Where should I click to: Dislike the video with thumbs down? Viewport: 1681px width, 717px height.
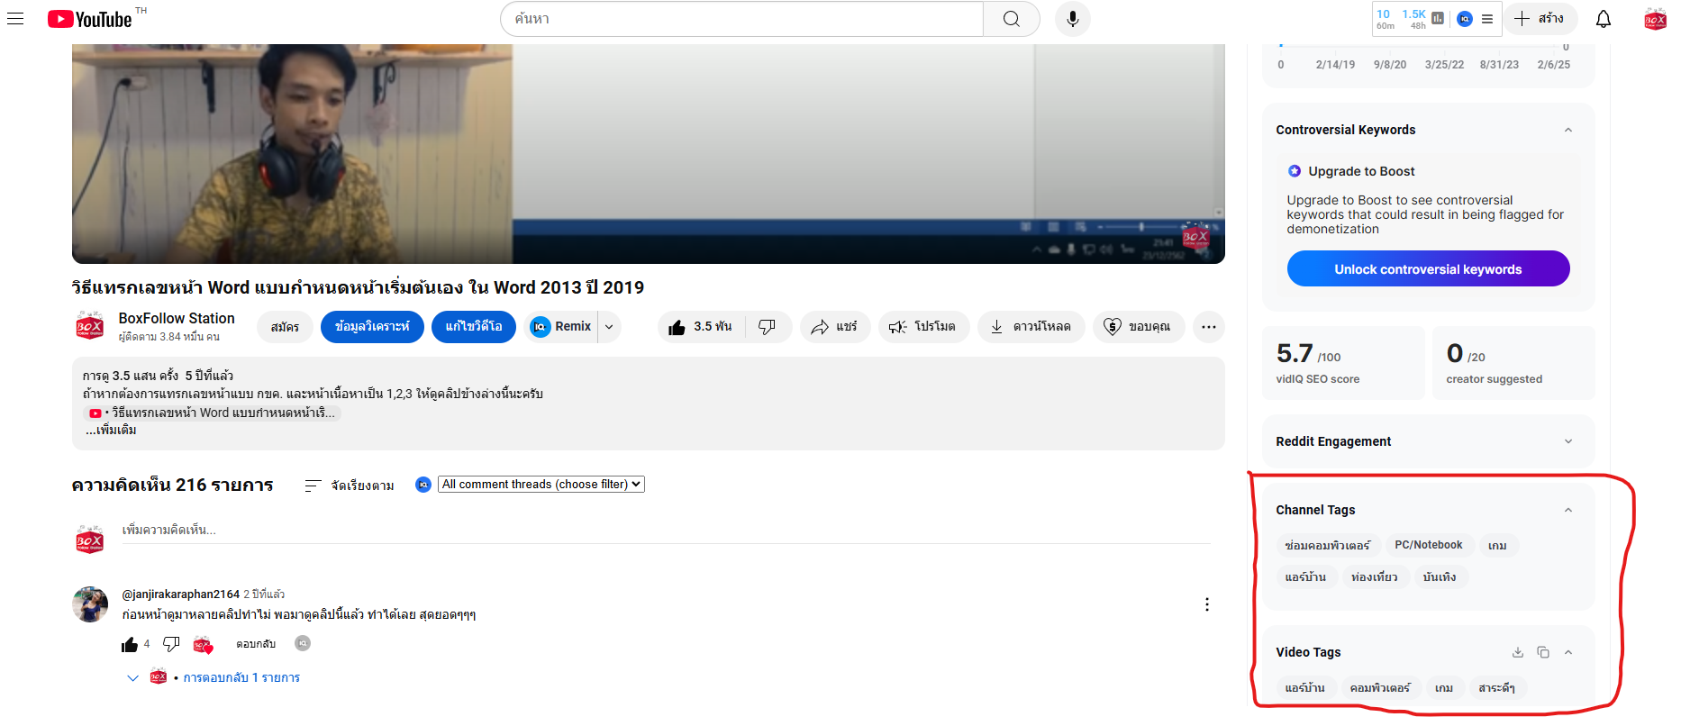[767, 327]
